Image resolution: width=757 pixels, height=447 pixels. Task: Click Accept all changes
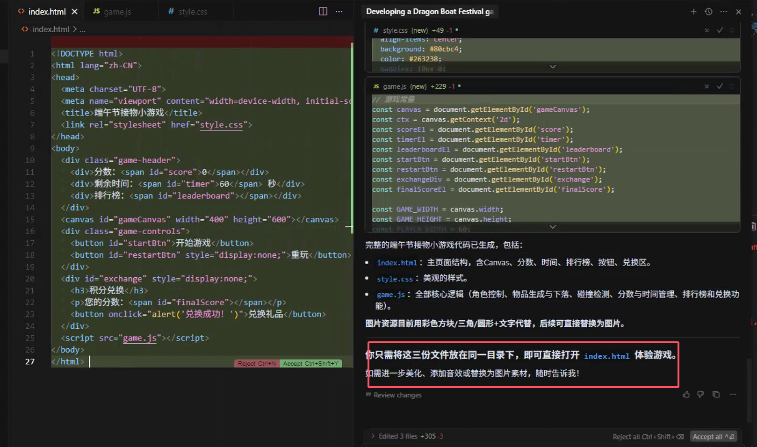[714, 437]
